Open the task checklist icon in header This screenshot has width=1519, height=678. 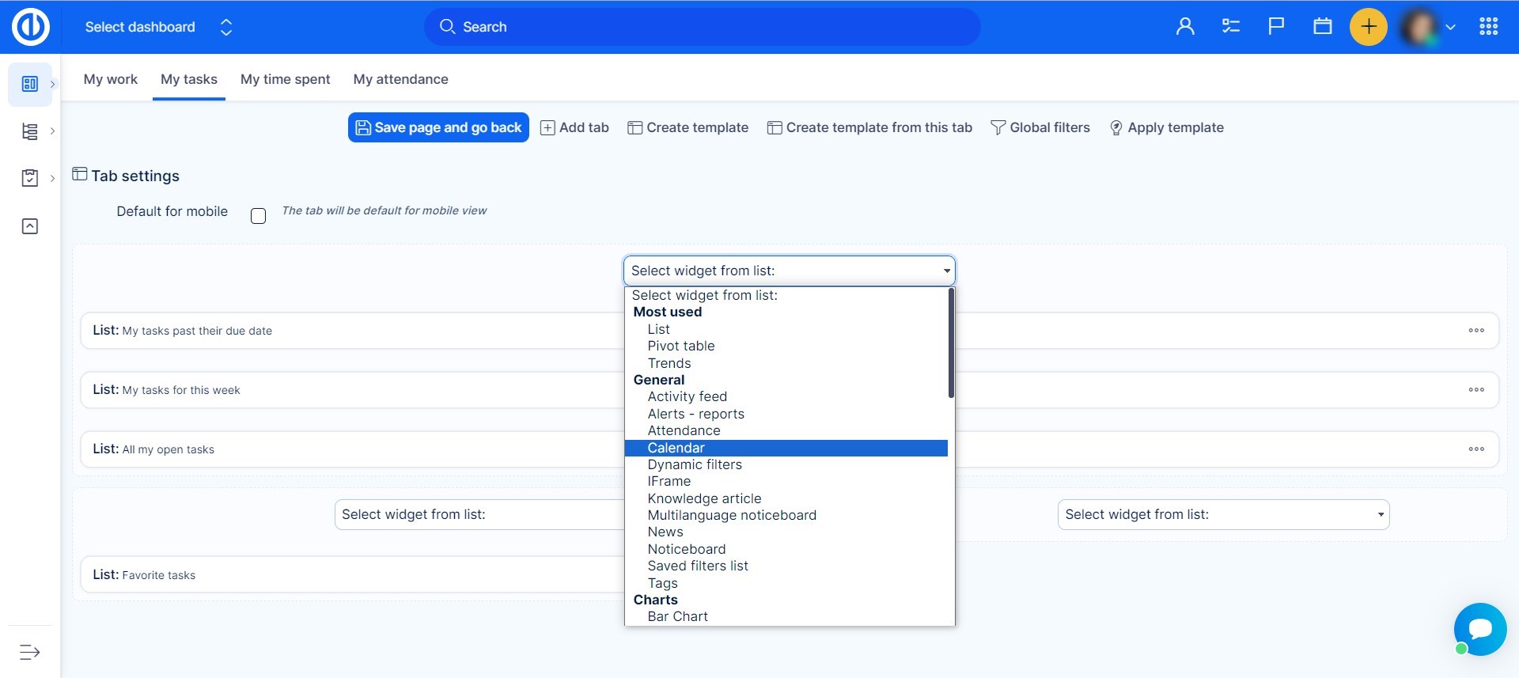1230,27
